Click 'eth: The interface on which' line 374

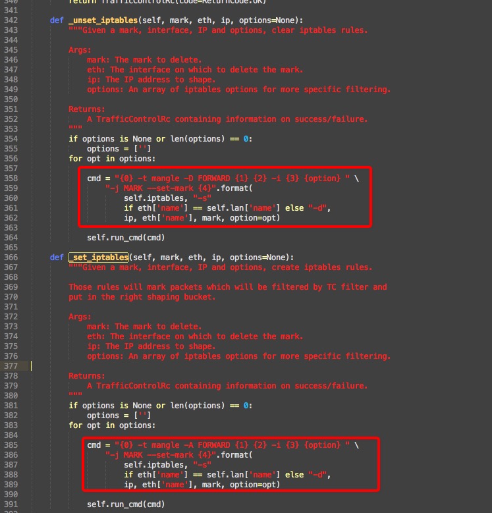(x=195, y=337)
